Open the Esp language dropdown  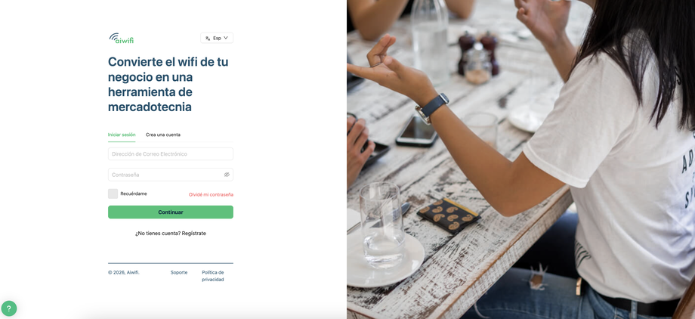coord(217,38)
